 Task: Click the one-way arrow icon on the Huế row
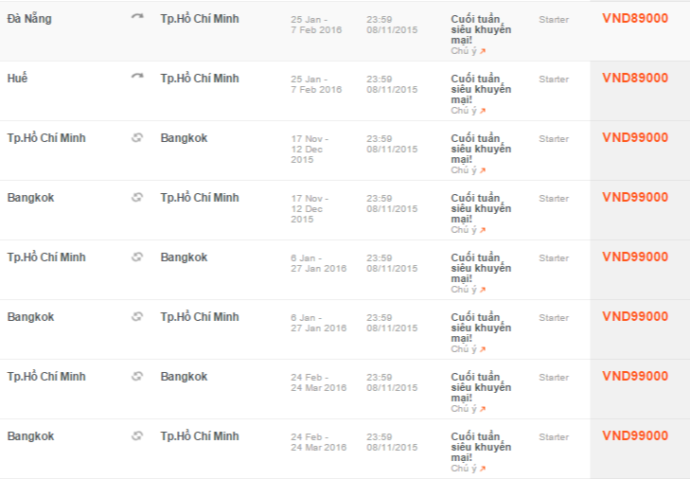tap(137, 77)
